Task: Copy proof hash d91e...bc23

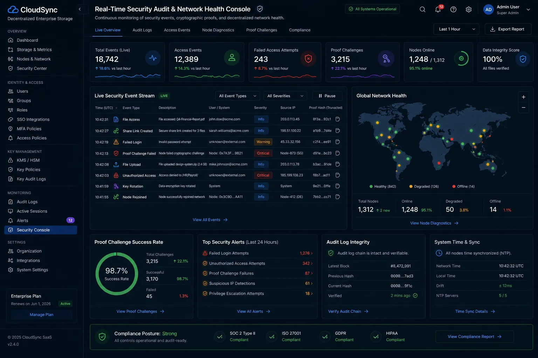Action: (x=338, y=153)
